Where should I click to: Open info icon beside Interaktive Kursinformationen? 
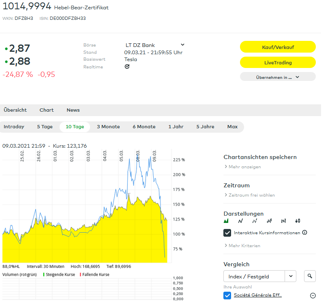[x=304, y=233]
